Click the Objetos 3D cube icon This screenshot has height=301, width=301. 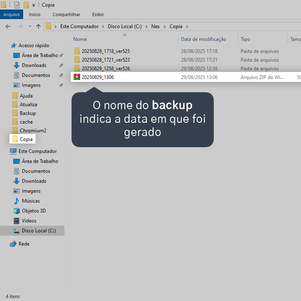click(x=16, y=211)
